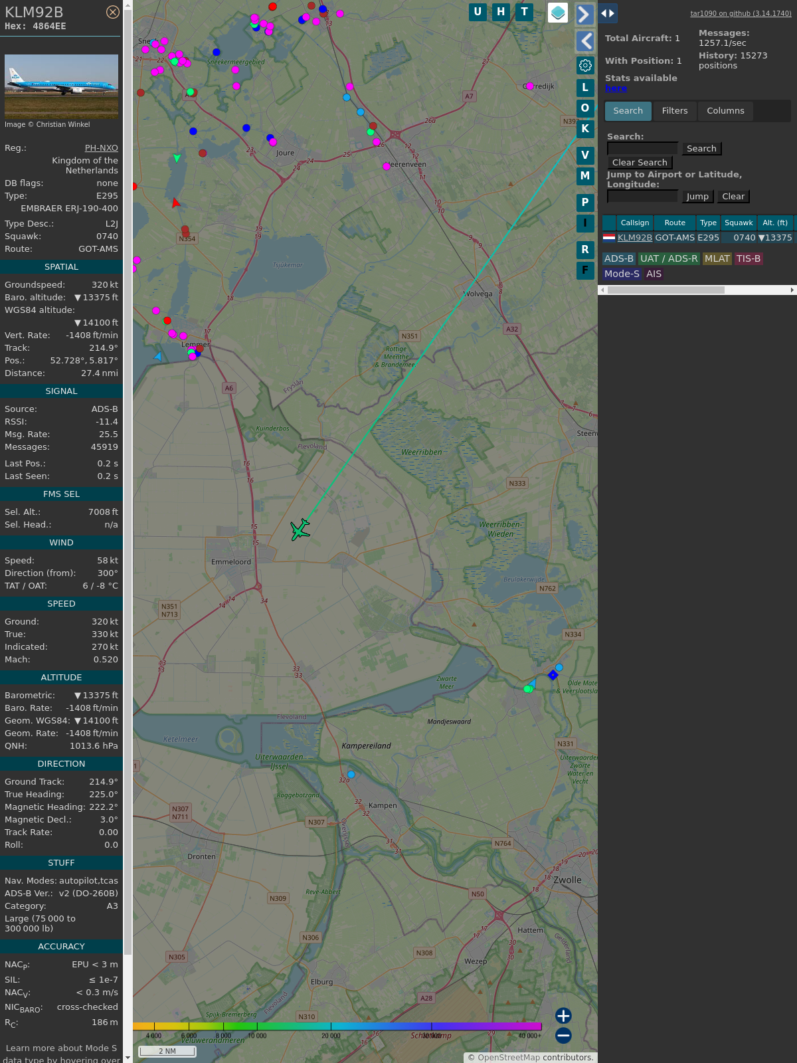This screenshot has height=1063, width=797.
Task: Sort table by Route column
Action: click(675, 223)
